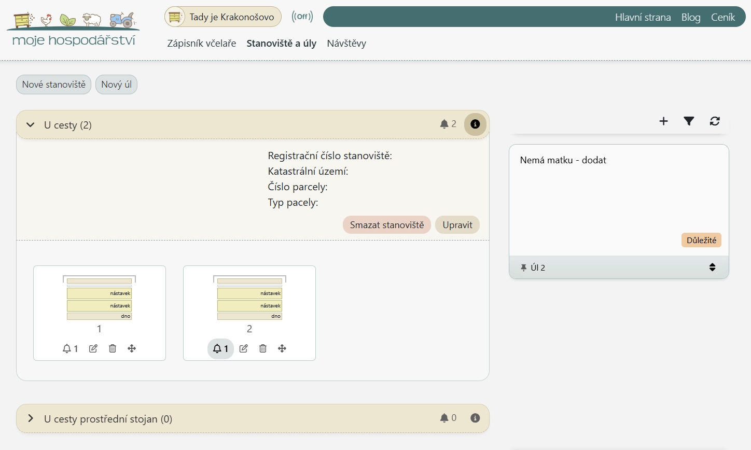Viewport: 751px width, 450px height.
Task: Toggle the (off) broadcast indicator
Action: [x=302, y=17]
